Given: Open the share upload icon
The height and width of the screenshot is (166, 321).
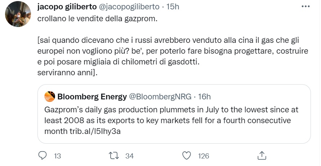Looking at the screenshot, I should [x=262, y=155].
